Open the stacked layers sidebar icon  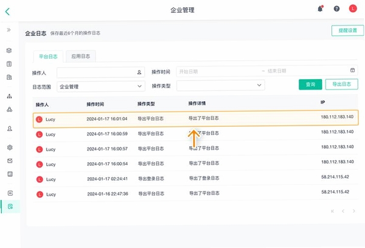tap(9, 51)
